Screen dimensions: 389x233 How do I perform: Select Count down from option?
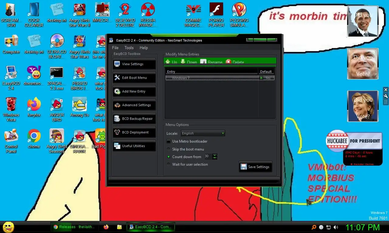(169, 157)
